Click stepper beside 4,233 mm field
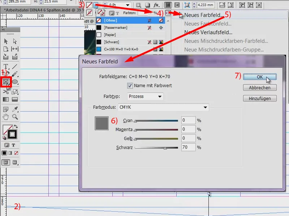 point(194,5)
